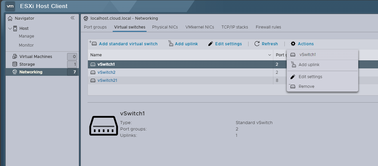The image size is (378, 166).
Task: Click the Host server icon
Action: (x=15, y=29)
